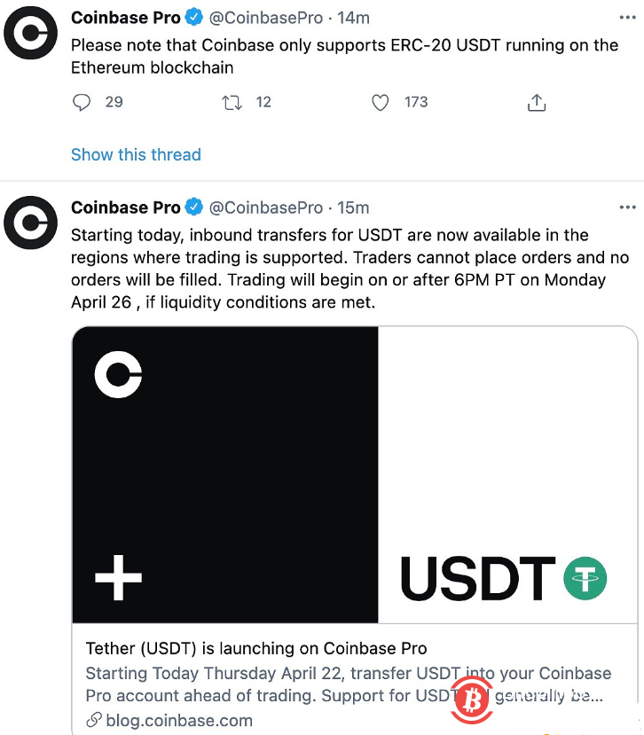Open the share icon on the top tweet
This screenshot has width=644, height=735.
536,102
